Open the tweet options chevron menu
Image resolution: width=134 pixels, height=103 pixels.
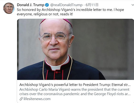[133, 5]
